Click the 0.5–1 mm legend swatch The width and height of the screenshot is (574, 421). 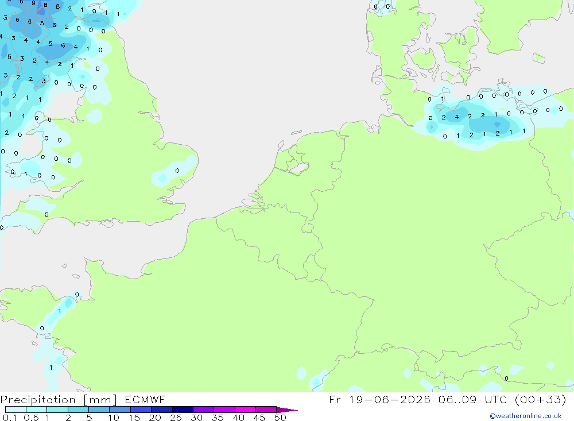tap(37, 410)
